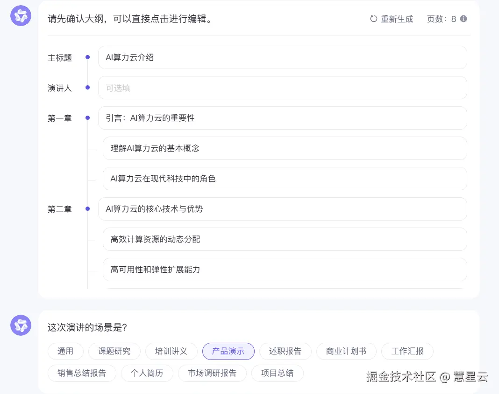Select the 通用 scenario option
Screen dimensions: 499x394
point(65,351)
